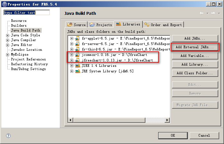The height and width of the screenshot is (144, 224).
Task: Expand the fr-applet-6.5.jar entry
Action: tap(72, 38)
